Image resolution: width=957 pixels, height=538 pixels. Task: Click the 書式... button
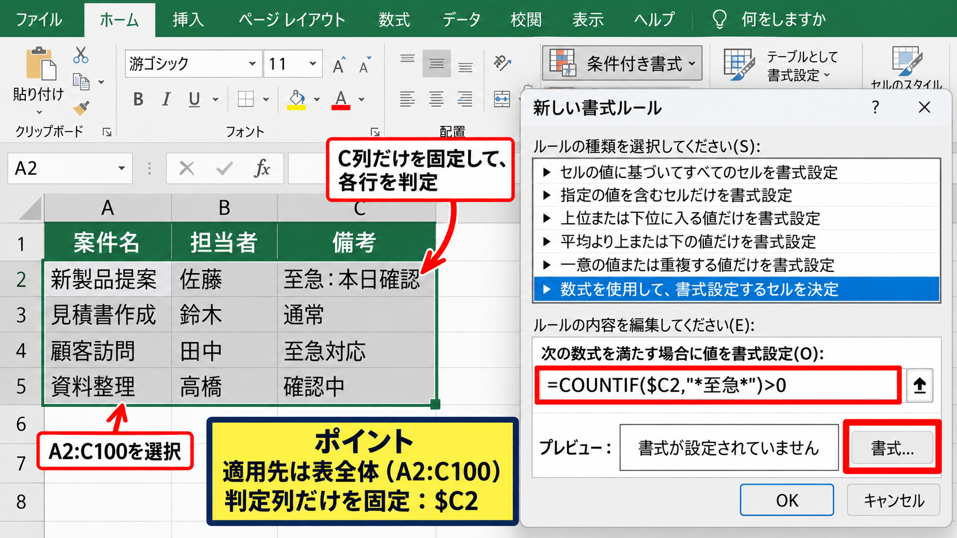tap(892, 448)
